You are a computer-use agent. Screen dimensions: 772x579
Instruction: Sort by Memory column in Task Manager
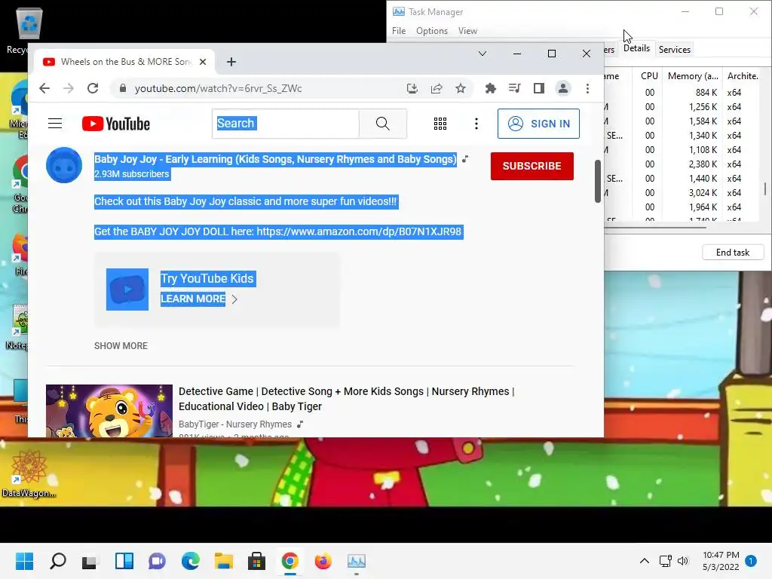[x=693, y=76]
